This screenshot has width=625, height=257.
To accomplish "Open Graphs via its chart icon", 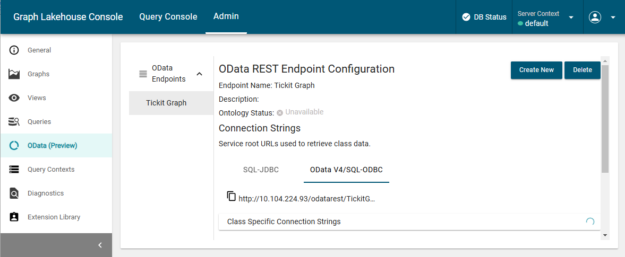I will (x=14, y=74).
